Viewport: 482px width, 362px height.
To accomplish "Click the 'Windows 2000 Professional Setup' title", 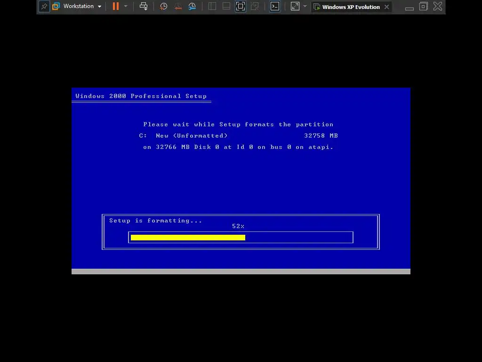I will coord(141,96).
